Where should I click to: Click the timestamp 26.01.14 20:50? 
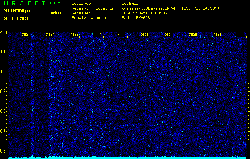(x=17, y=19)
